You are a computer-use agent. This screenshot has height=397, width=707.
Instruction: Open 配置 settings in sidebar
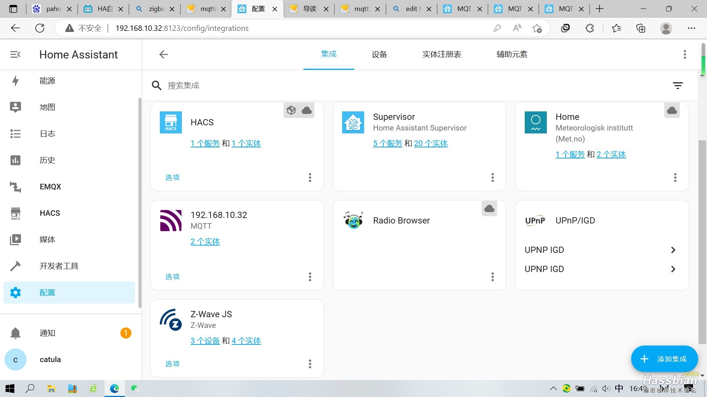pos(69,293)
